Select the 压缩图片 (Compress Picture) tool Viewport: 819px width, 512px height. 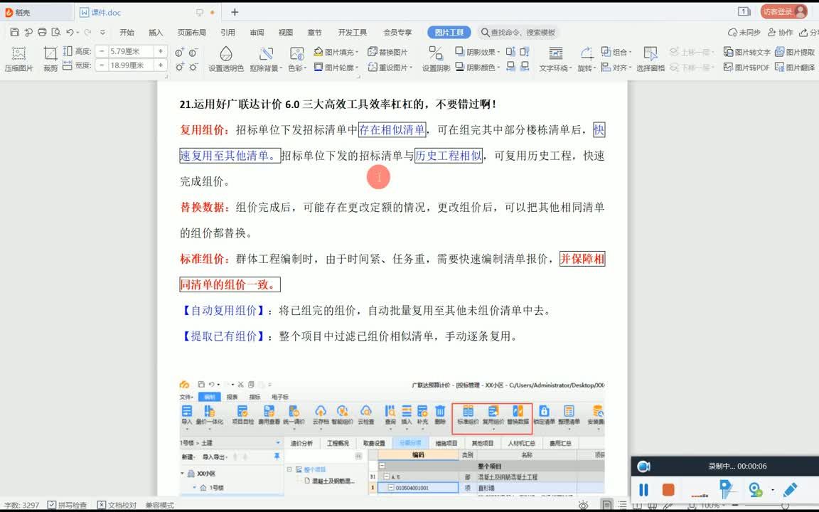click(x=18, y=59)
